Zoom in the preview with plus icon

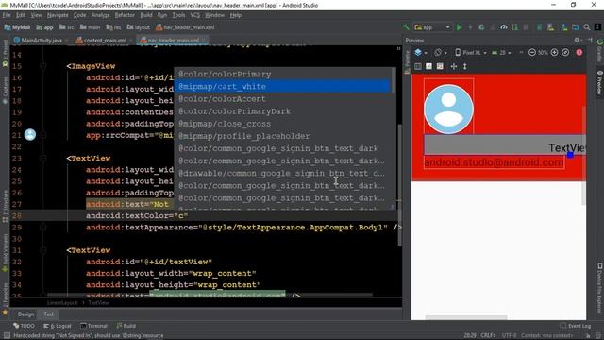click(x=554, y=53)
